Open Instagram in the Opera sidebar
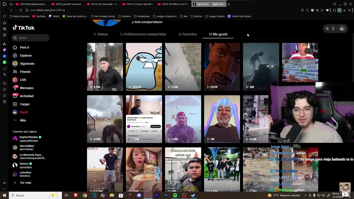Image resolution: width=354 pixels, height=199 pixels. point(4,68)
